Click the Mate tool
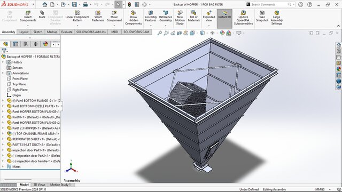The image size is (342, 192). (42, 15)
